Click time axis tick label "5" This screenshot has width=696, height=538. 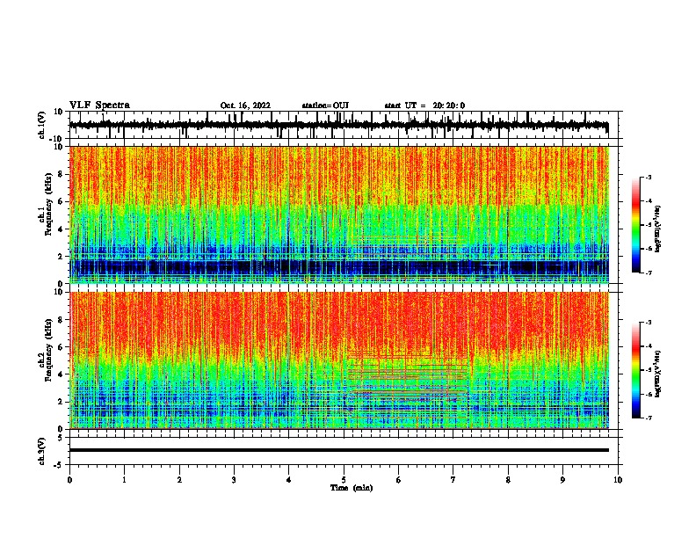tap(344, 480)
